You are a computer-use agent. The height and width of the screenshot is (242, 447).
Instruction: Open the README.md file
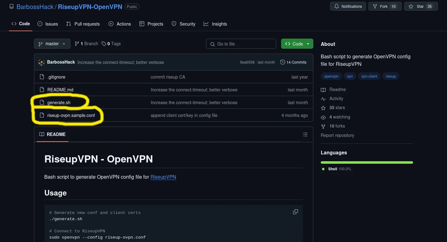pyautogui.click(x=60, y=90)
